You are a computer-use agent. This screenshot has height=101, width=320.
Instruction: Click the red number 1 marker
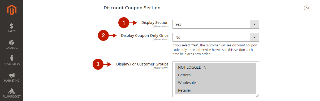point(124,23)
